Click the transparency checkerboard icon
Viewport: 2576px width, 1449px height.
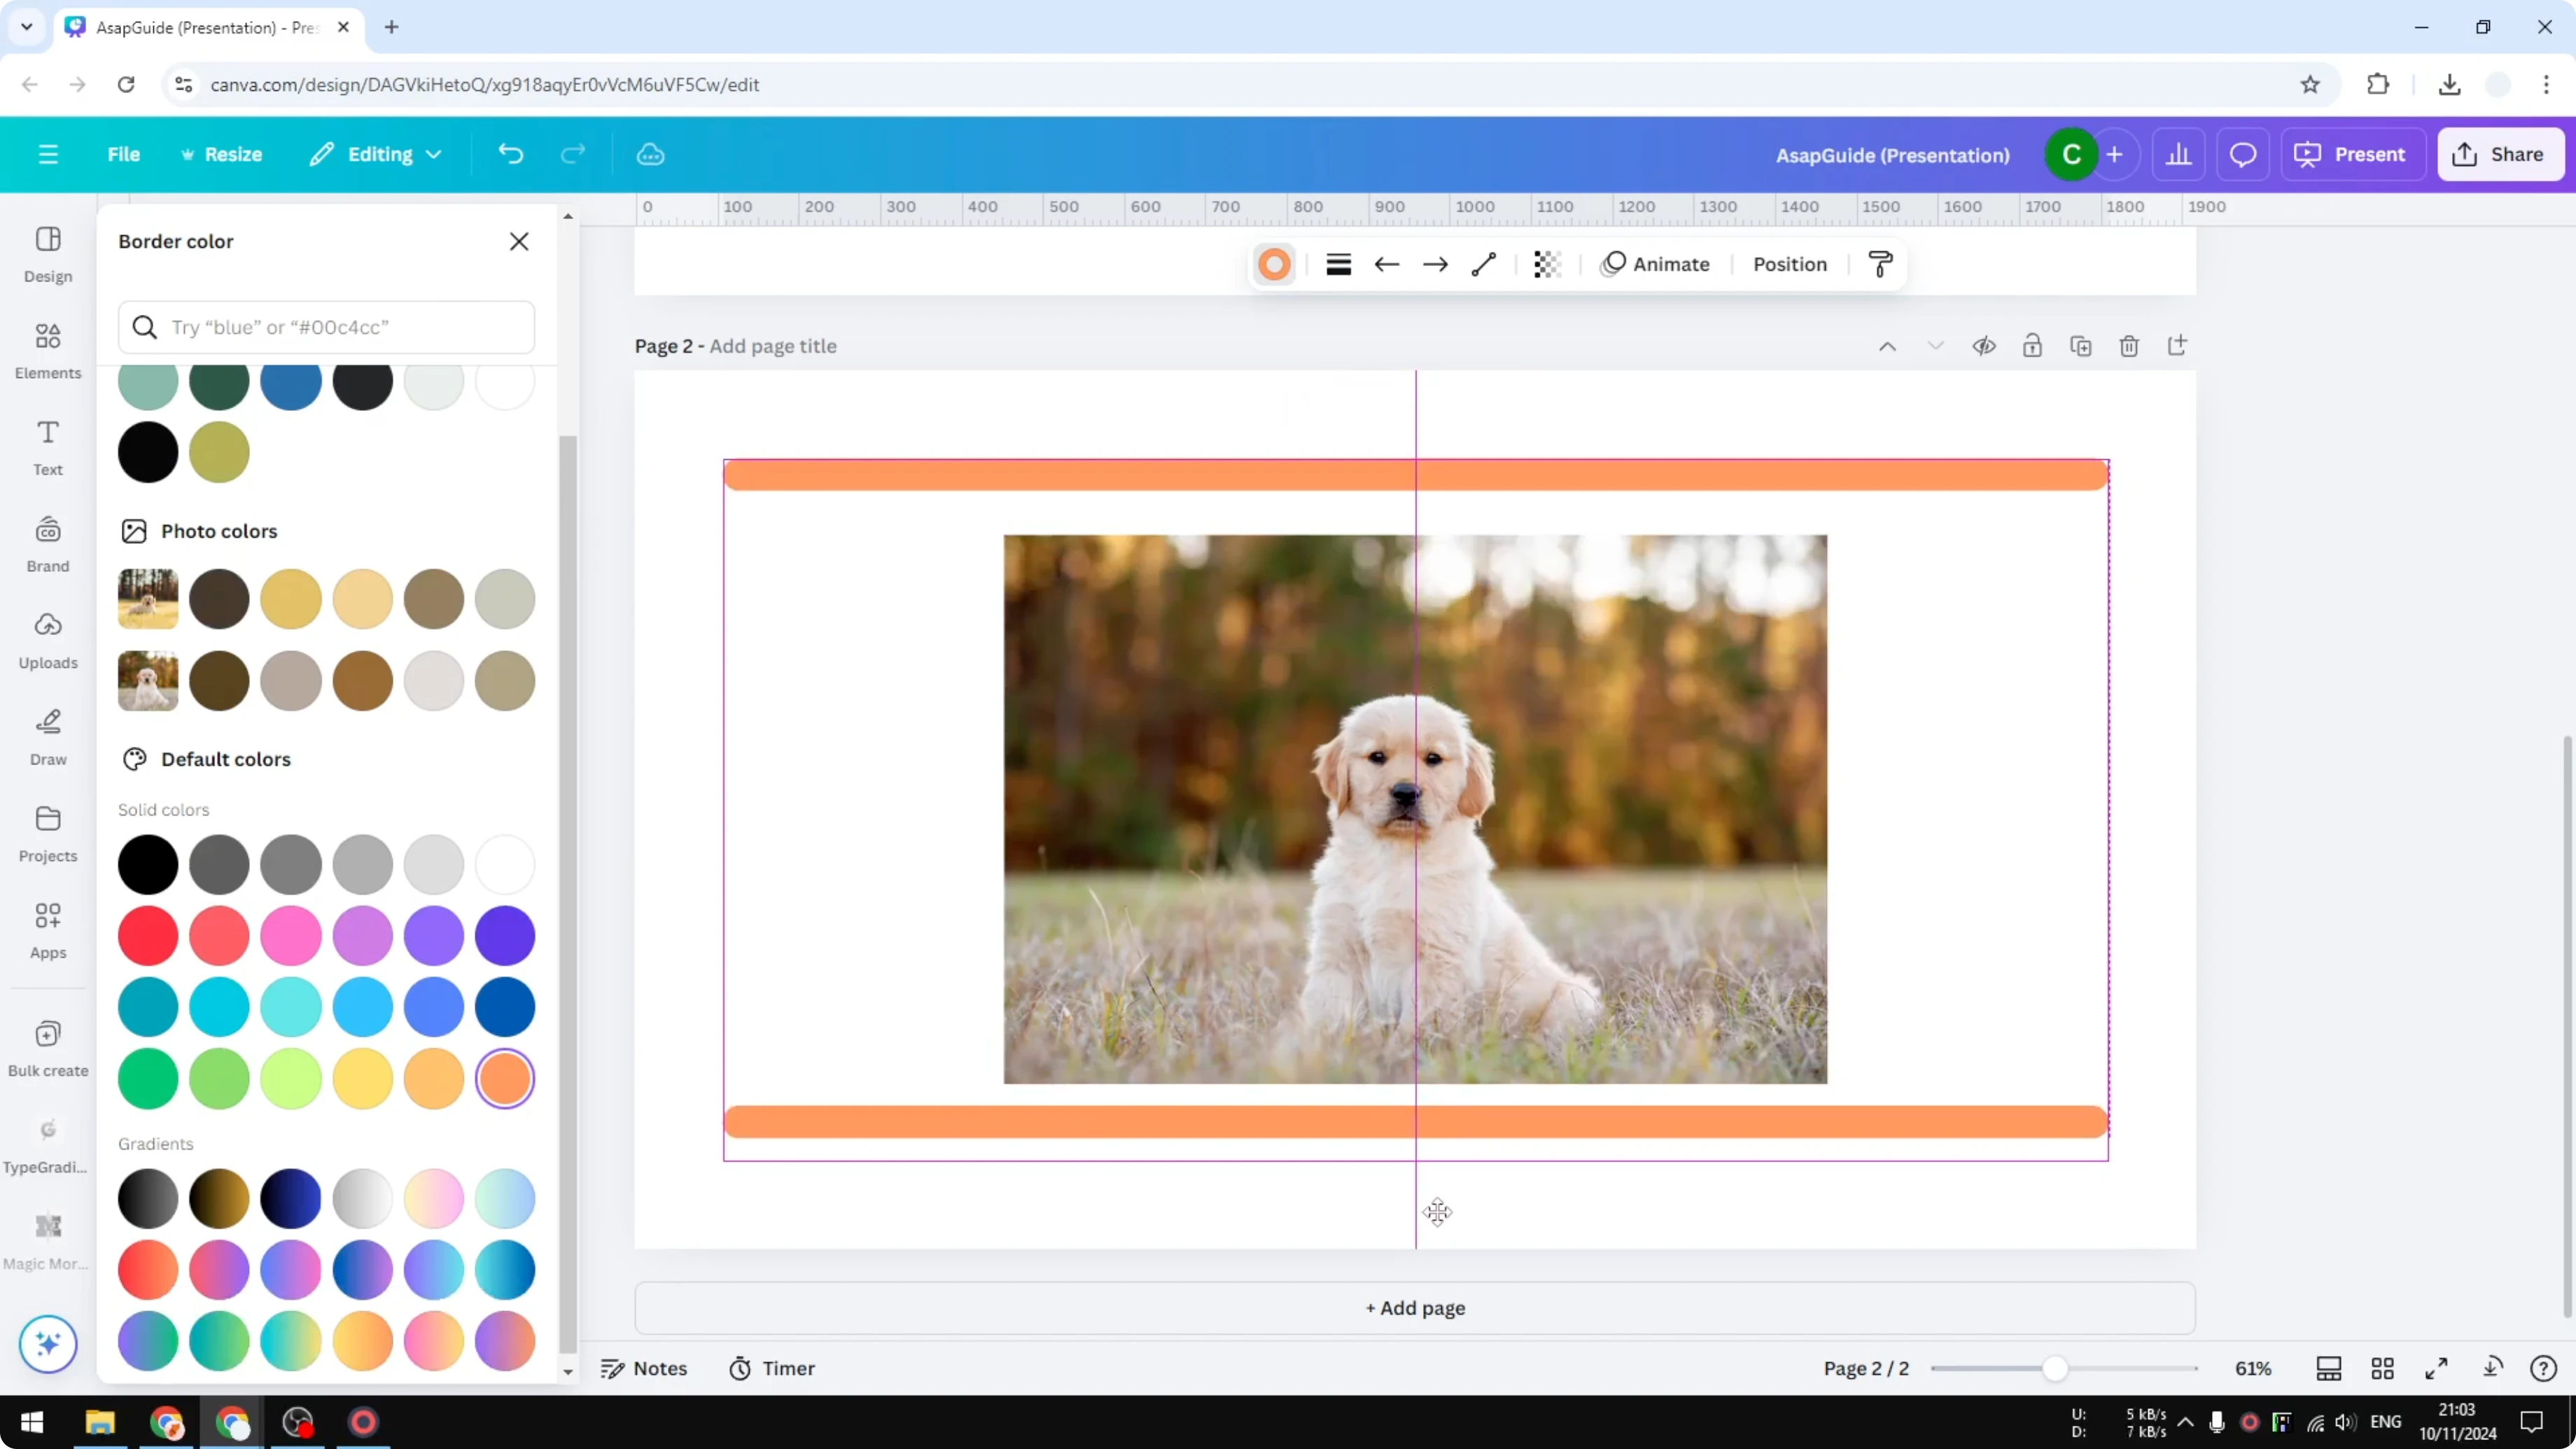tap(1547, 263)
